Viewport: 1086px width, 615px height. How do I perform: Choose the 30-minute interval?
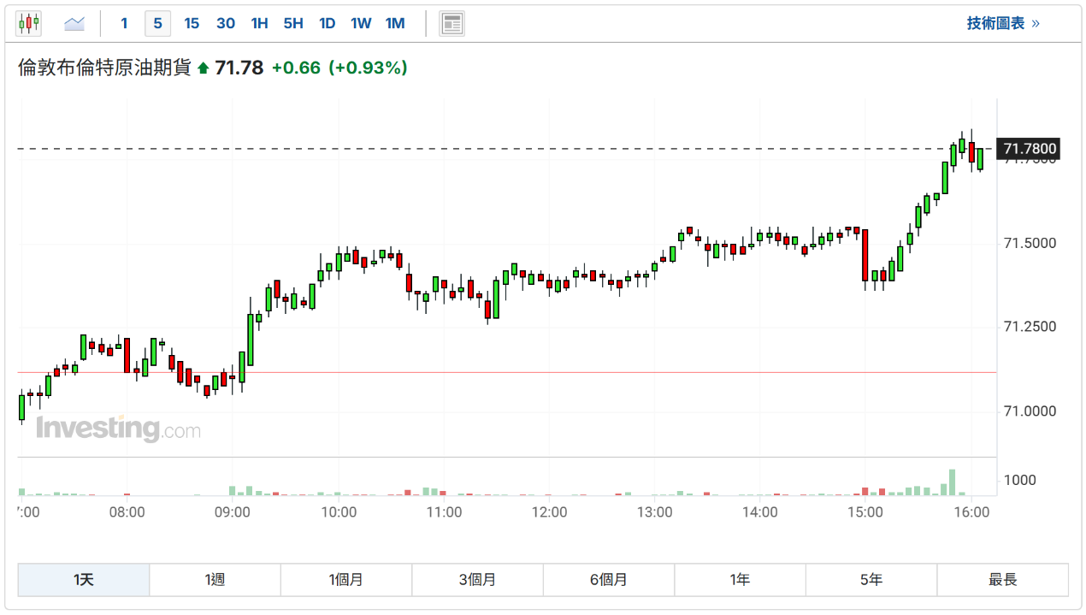[226, 24]
